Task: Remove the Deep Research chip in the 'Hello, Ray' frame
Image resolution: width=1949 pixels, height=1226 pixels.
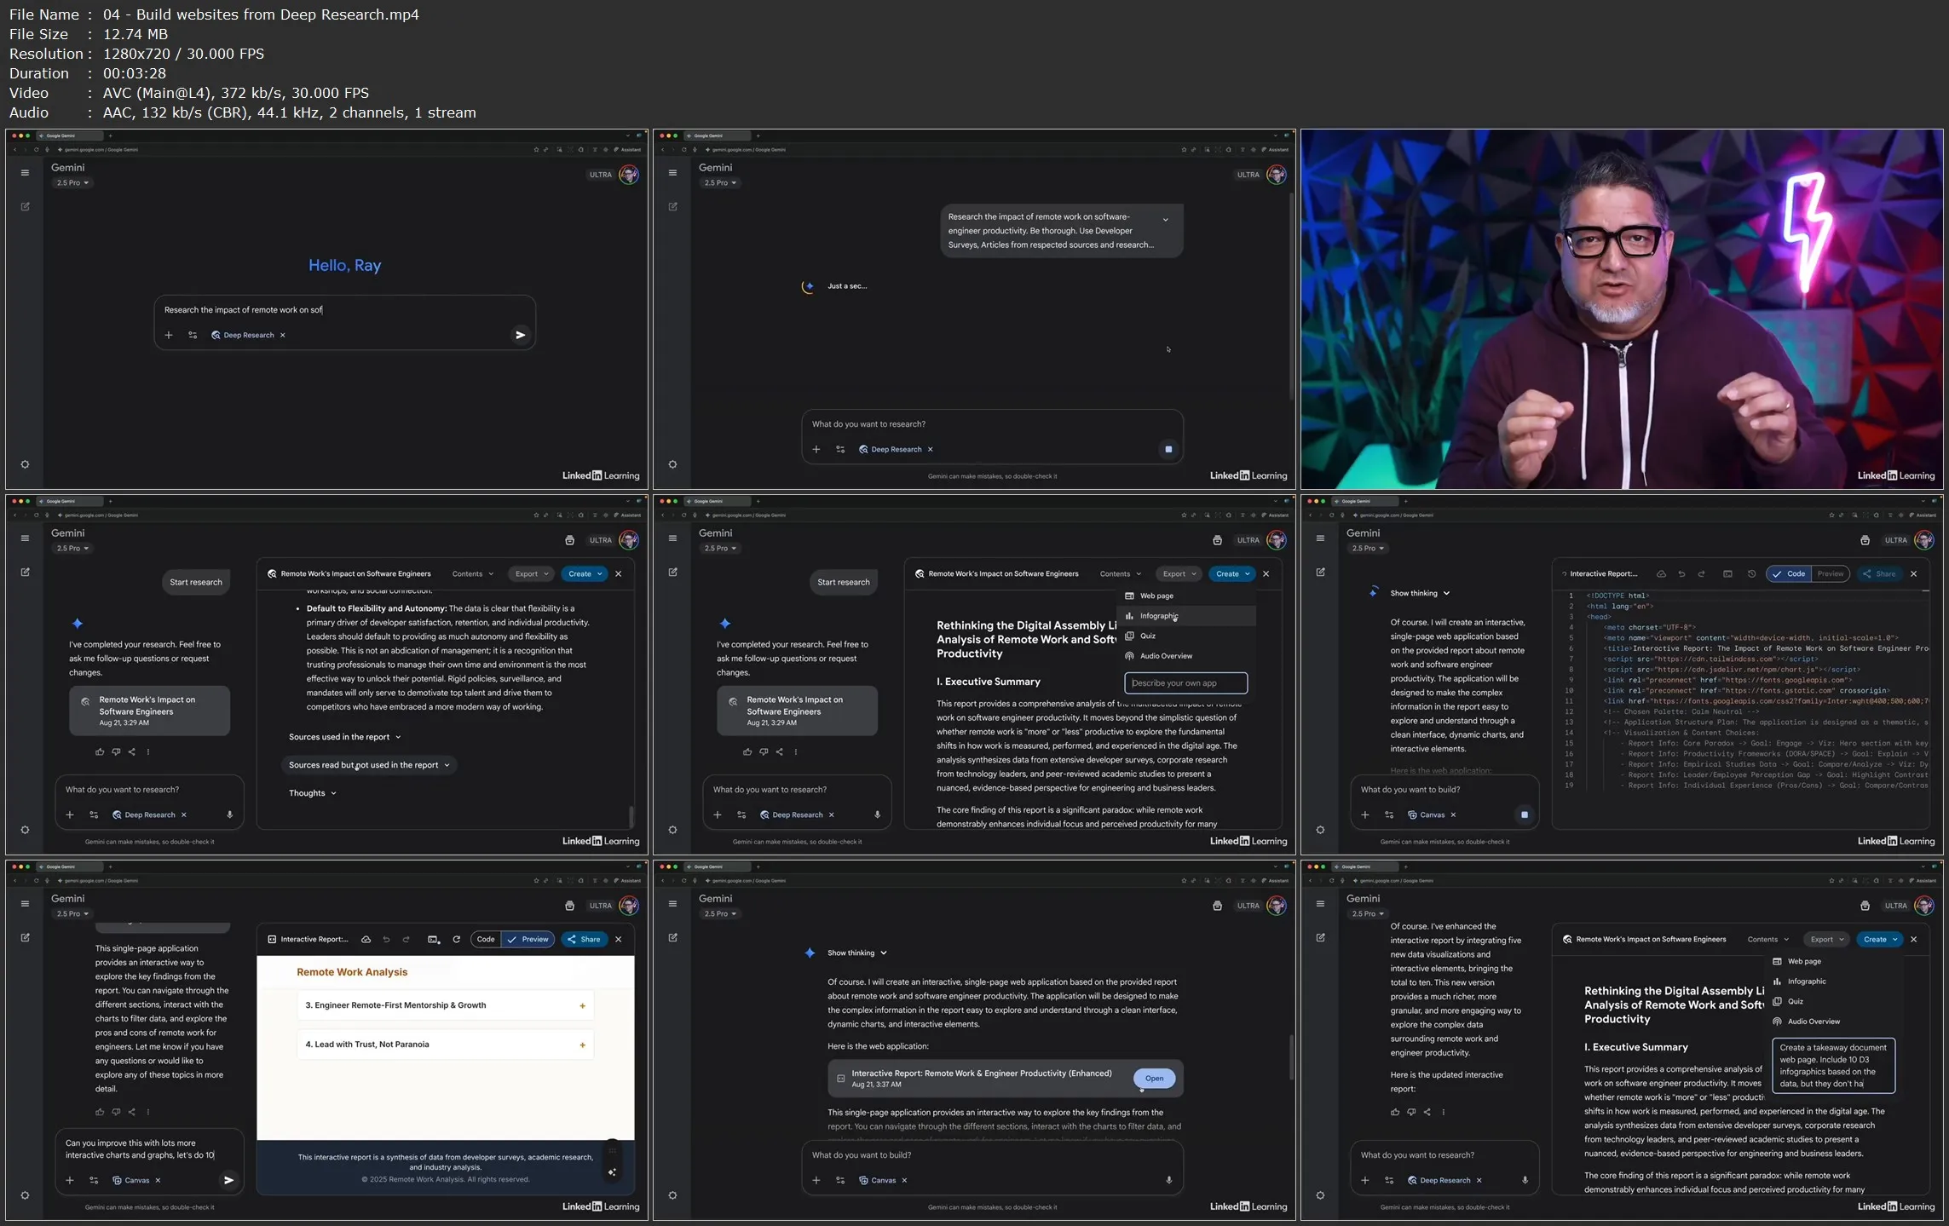Action: 283,335
